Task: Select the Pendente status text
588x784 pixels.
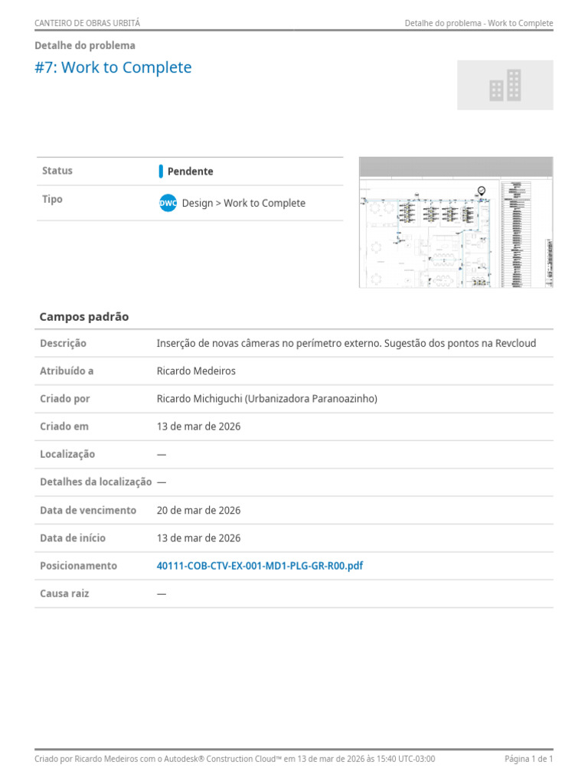Action: point(190,171)
